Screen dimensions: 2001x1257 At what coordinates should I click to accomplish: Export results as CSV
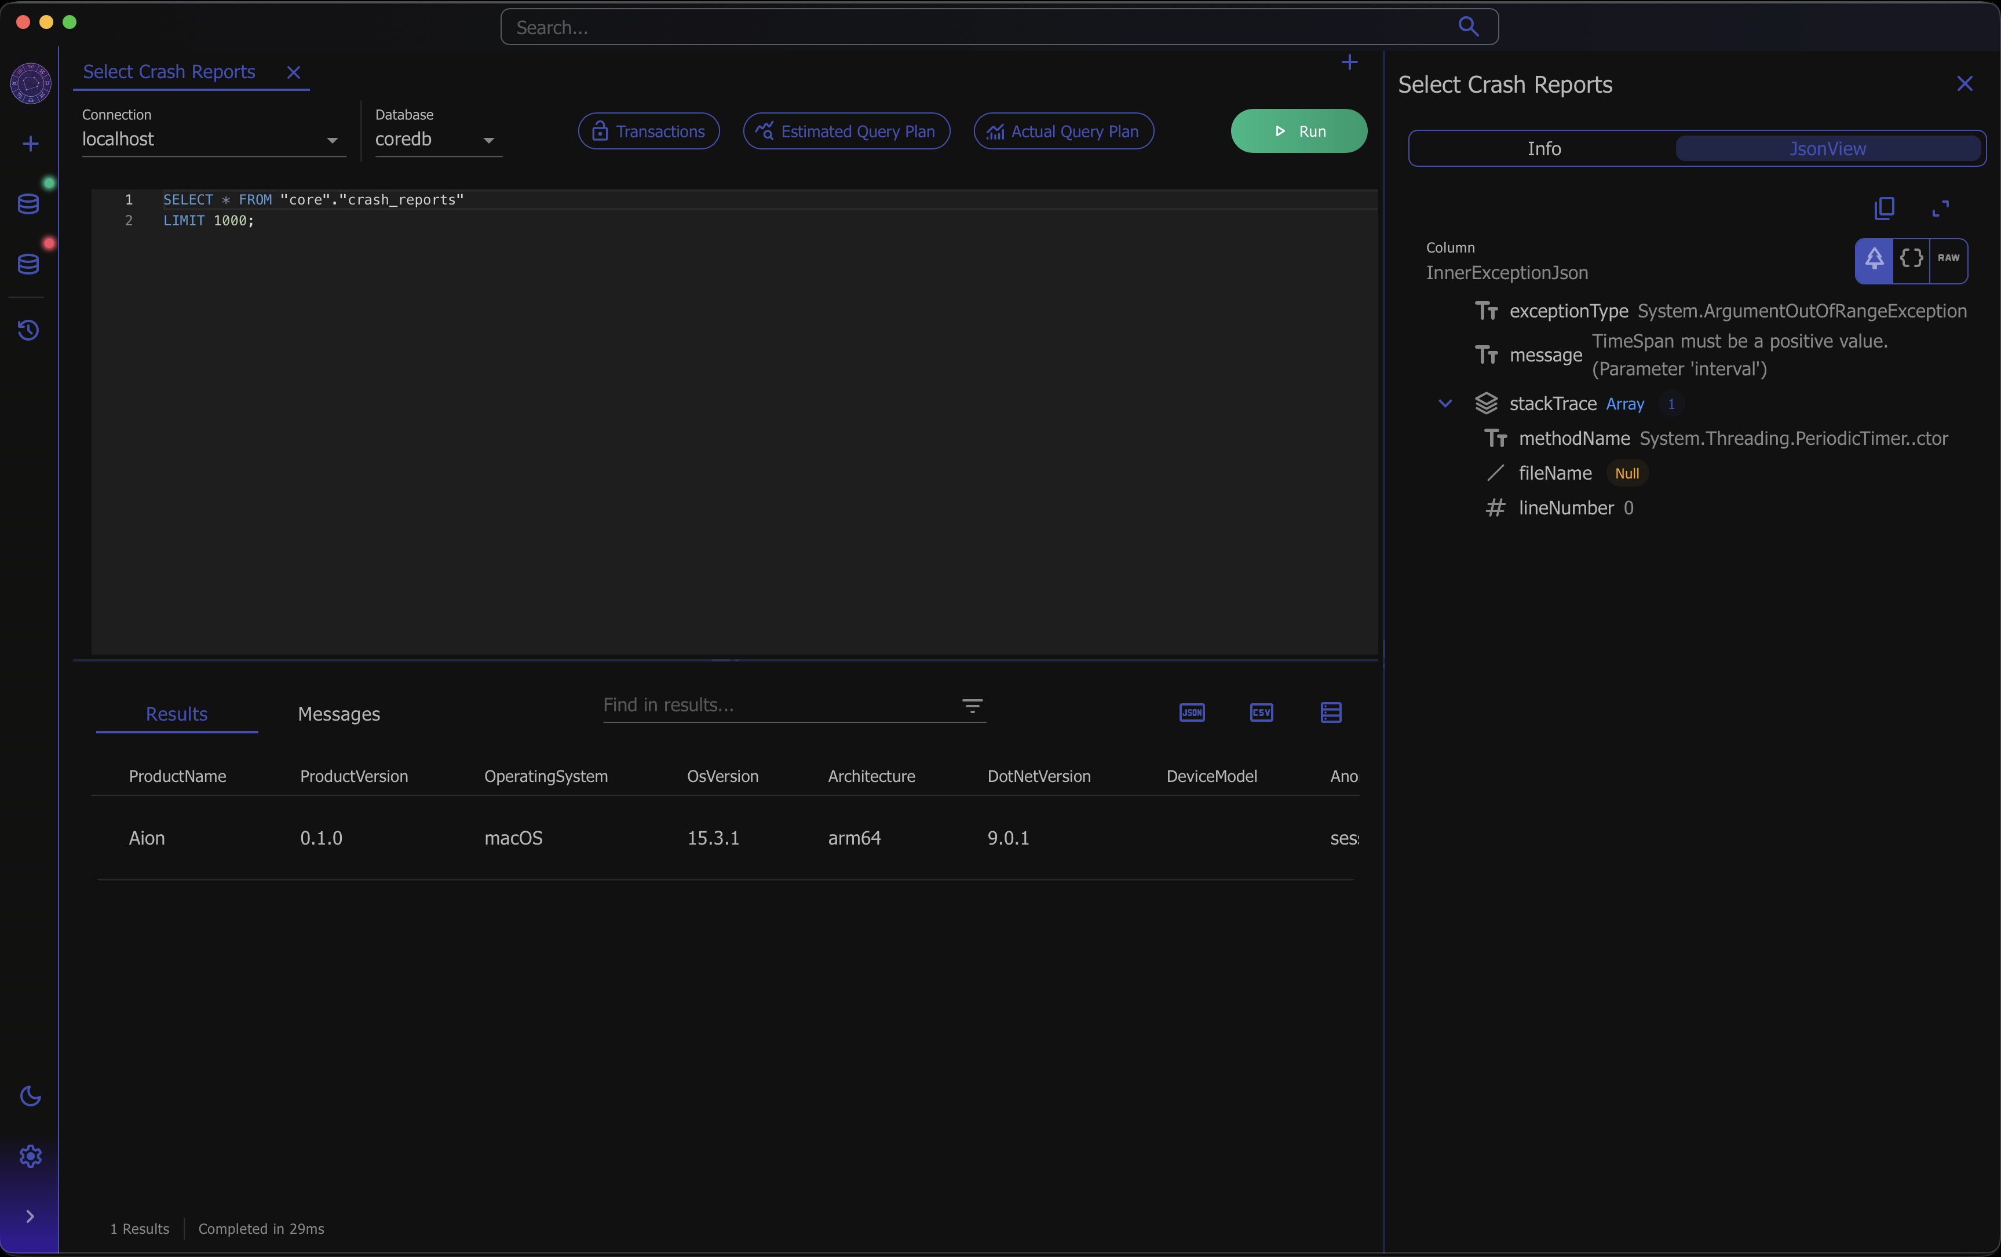[1261, 712]
